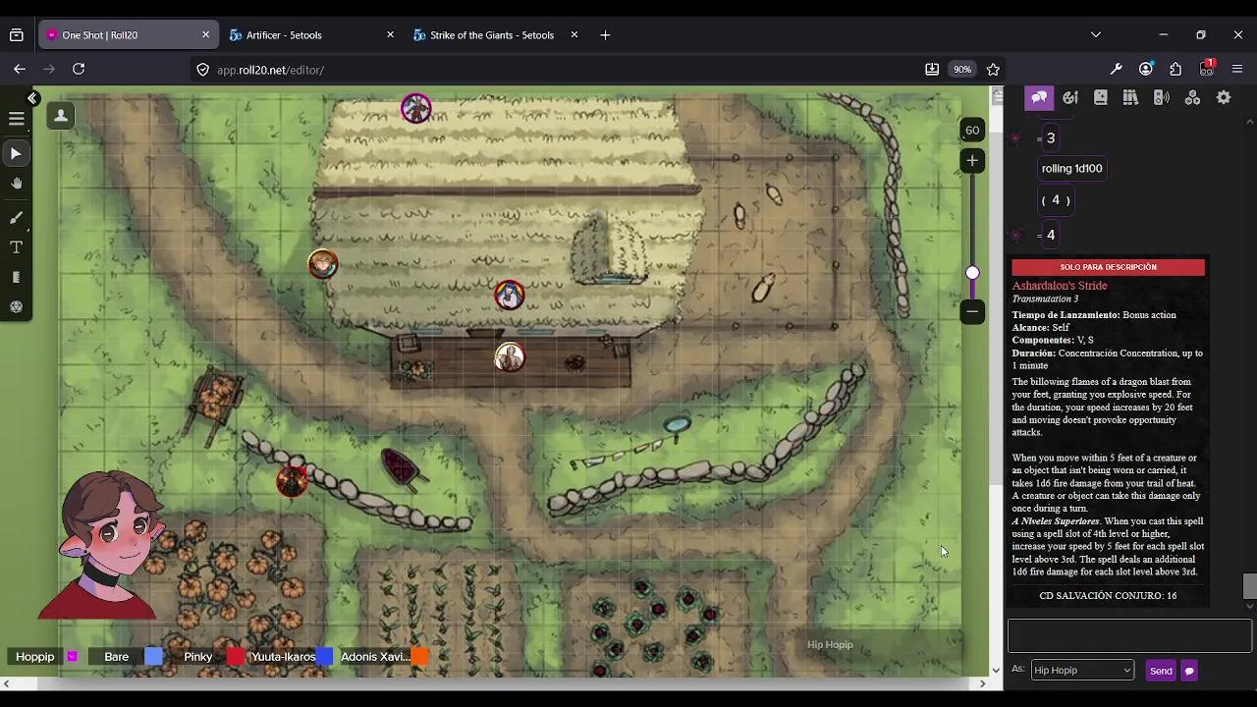Click the 90% page zoom indicator
This screenshot has width=1257, height=707.
click(962, 70)
